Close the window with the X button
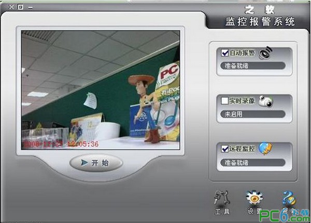Screen dimensions: 311x223 (11, 7)
